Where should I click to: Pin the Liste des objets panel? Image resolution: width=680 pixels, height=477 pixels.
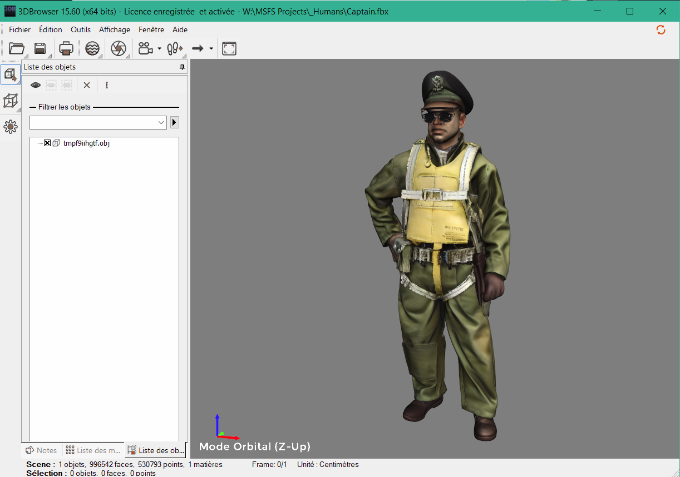[182, 67]
